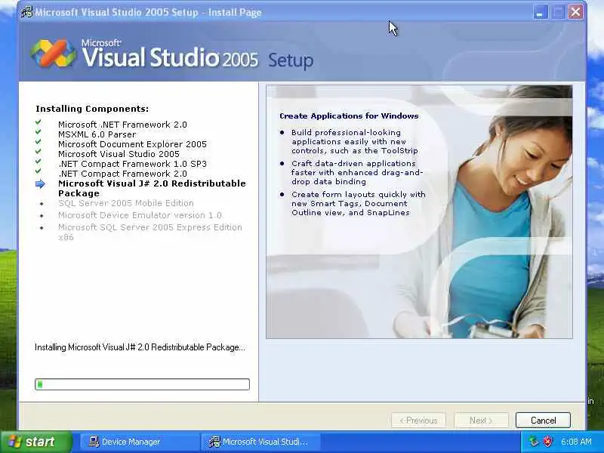
Task: Click the bullet about Smart Tags and SnapLines
Action: tap(358, 203)
